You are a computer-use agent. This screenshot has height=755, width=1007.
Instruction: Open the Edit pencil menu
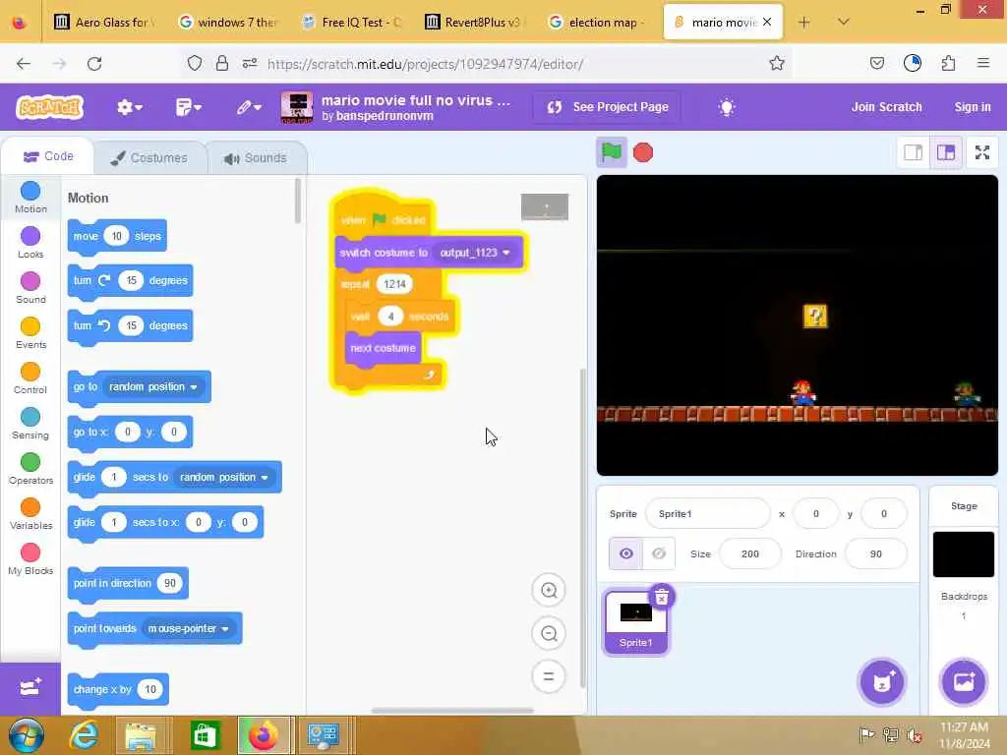pos(248,107)
